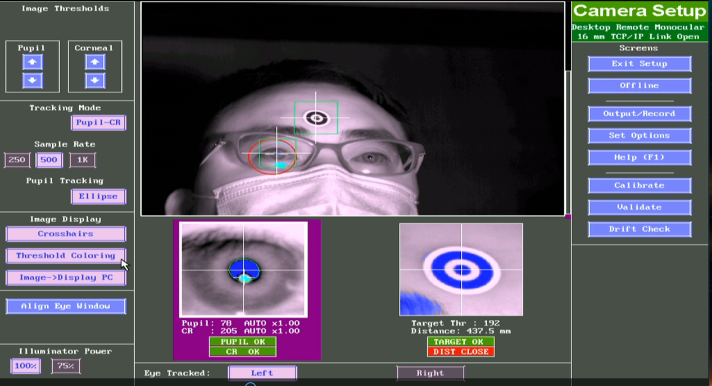Decrease pupil threshold with down arrow
The image size is (712, 386).
tap(33, 81)
